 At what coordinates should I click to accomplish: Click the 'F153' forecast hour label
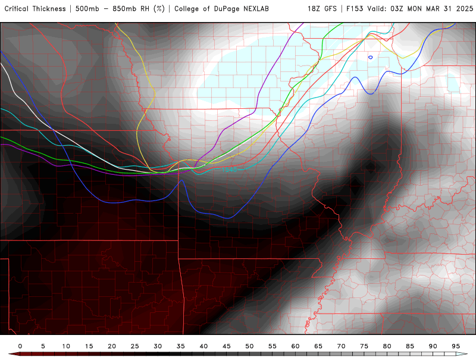pos(355,9)
